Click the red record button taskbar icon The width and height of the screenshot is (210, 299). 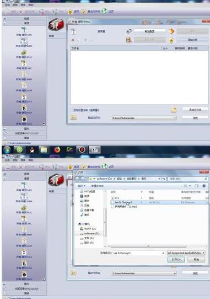click(82, 150)
